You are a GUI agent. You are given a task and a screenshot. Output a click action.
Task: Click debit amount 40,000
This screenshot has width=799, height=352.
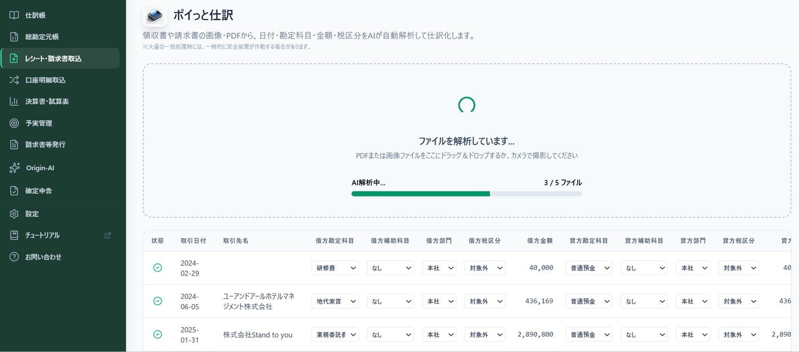(541, 268)
